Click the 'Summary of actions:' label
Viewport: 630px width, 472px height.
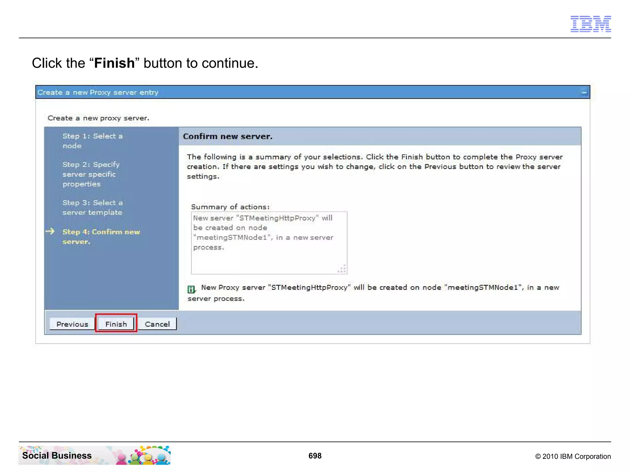(x=230, y=207)
